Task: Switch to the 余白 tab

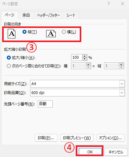Action: pos(26,15)
